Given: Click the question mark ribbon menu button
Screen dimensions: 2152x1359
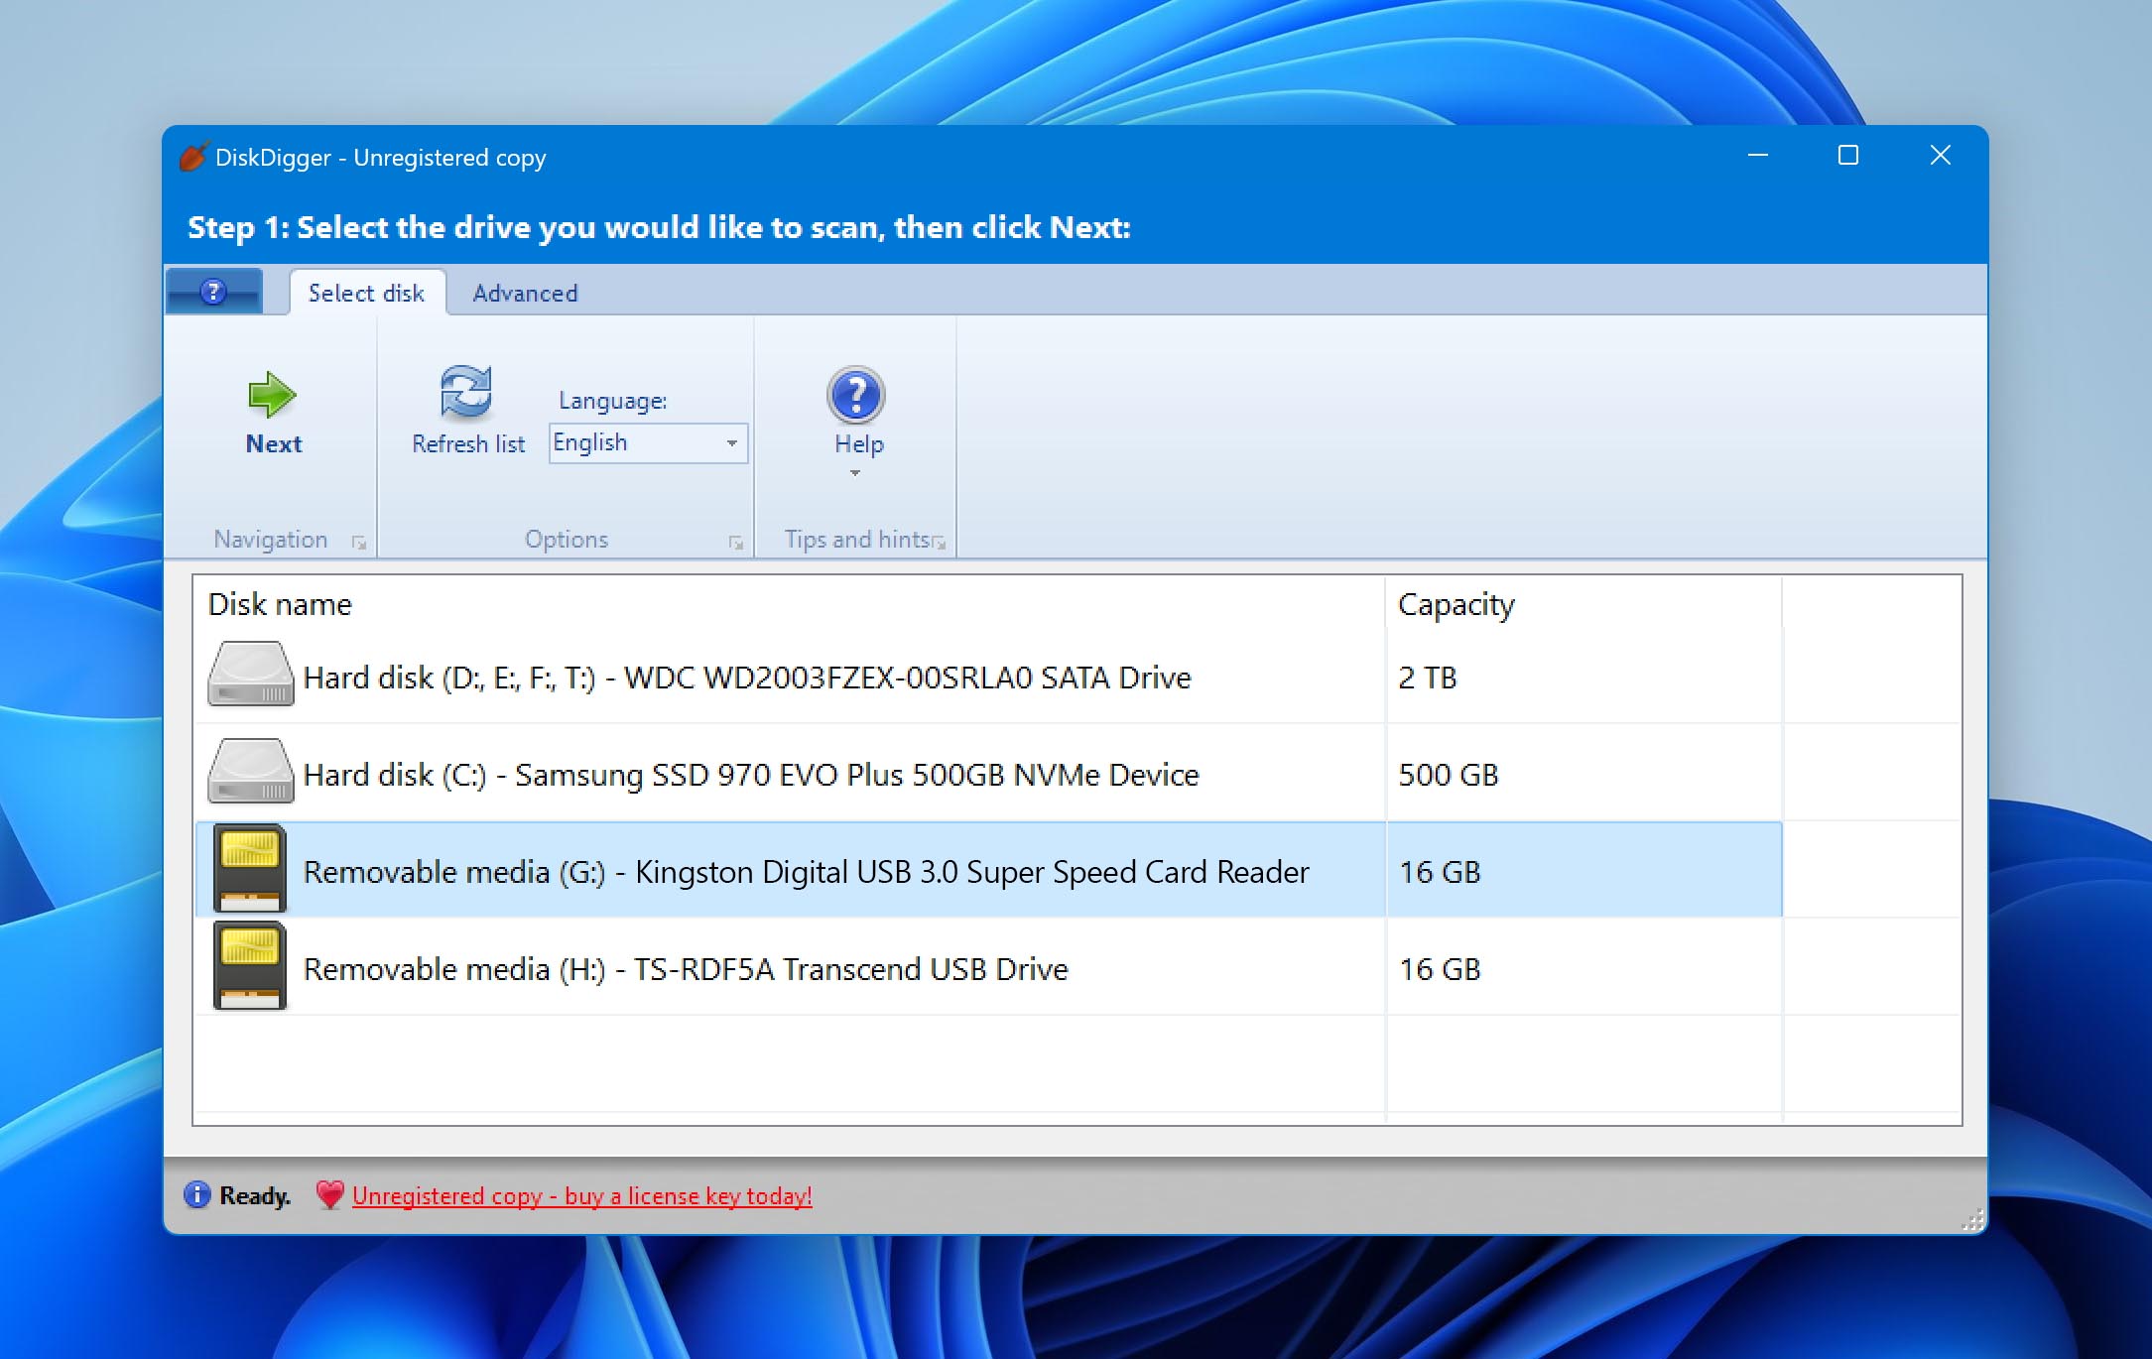Looking at the screenshot, I should click(x=213, y=292).
